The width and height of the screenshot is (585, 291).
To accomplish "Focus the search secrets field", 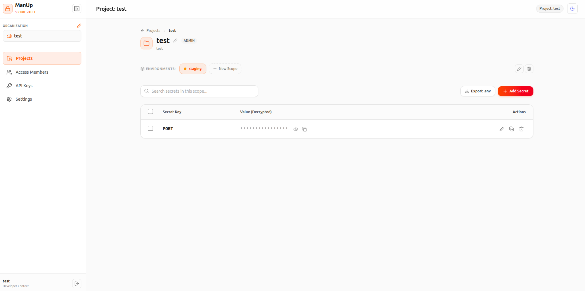I will tap(199, 91).
